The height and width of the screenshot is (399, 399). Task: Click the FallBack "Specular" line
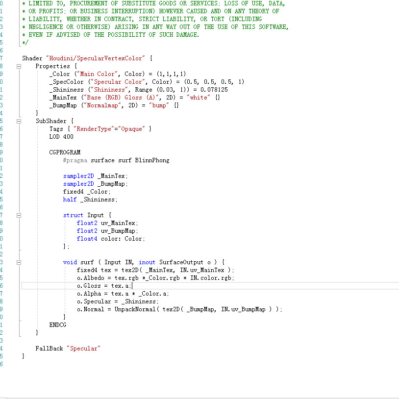68,349
